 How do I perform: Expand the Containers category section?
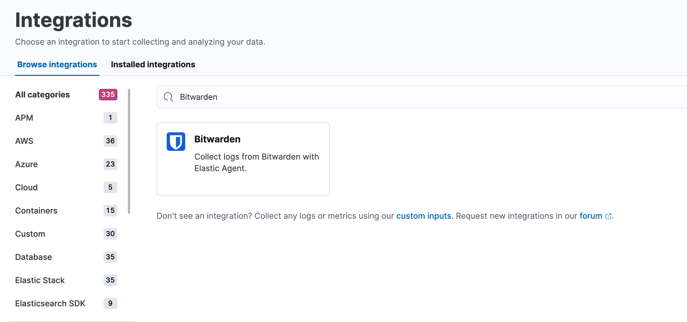pyautogui.click(x=36, y=211)
